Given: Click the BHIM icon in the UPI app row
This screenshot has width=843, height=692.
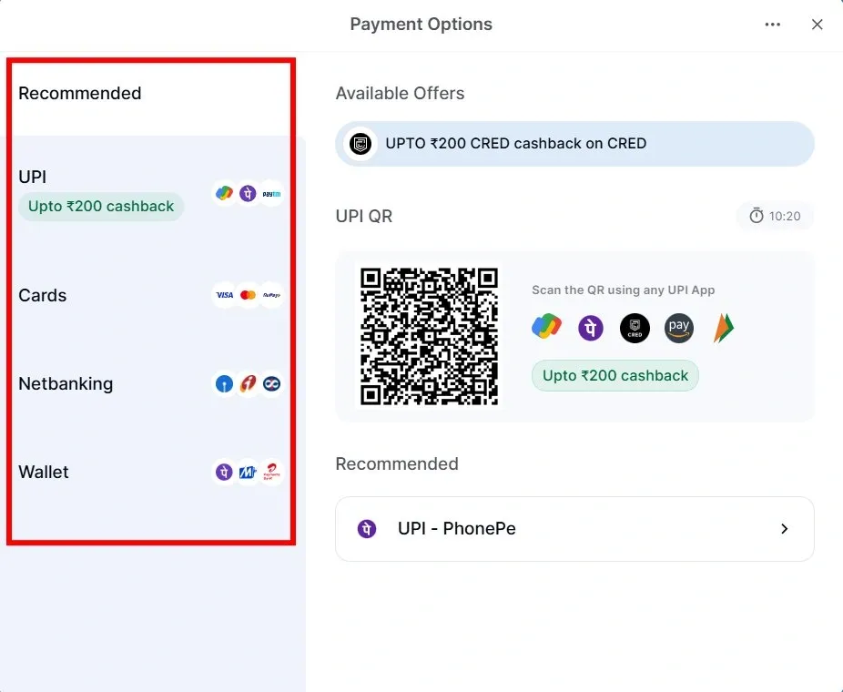Looking at the screenshot, I should tap(722, 328).
